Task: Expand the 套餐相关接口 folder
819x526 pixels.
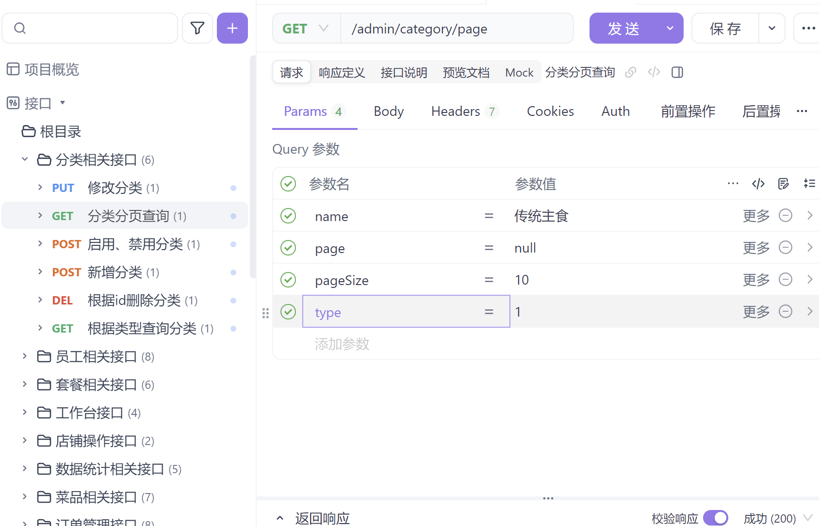Action: (x=25, y=384)
